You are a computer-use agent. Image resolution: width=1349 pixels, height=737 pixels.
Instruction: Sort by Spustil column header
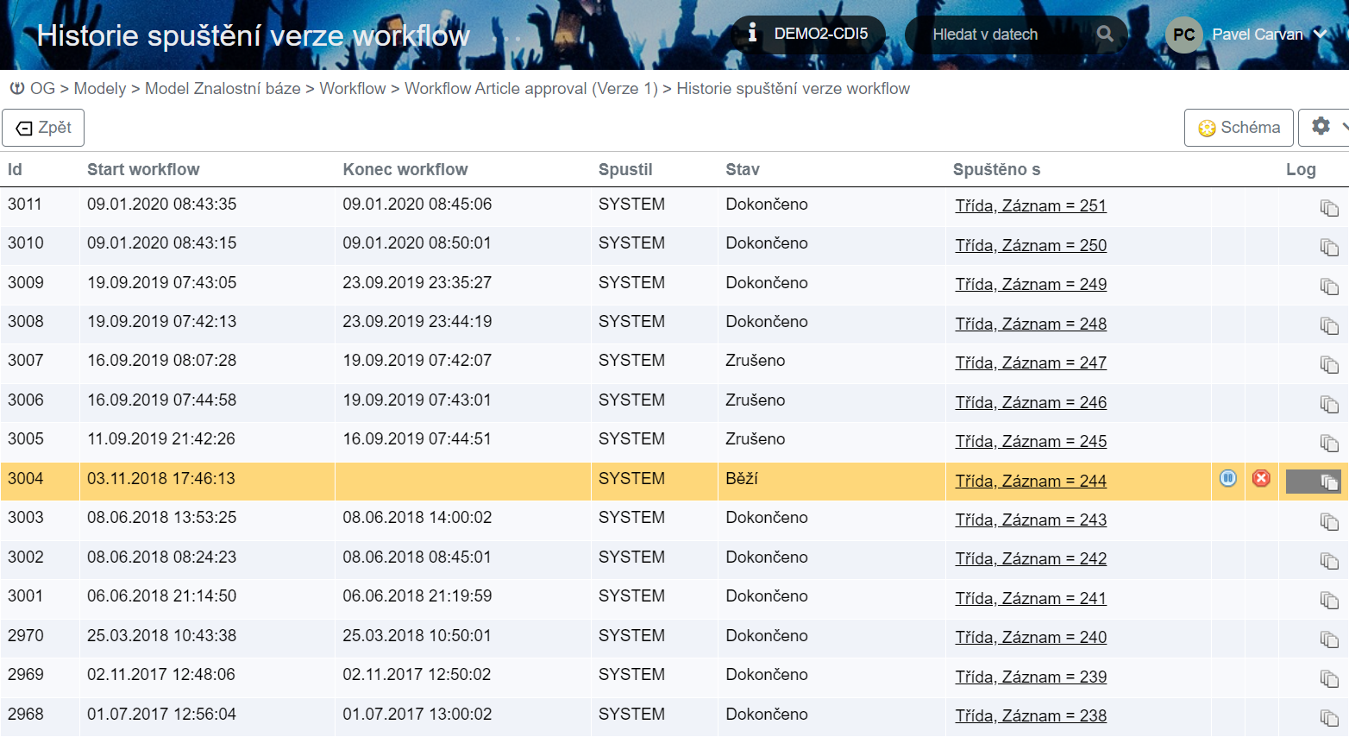[625, 169]
